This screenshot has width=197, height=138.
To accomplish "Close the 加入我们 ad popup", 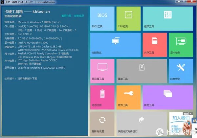I will click(x=191, y=114).
